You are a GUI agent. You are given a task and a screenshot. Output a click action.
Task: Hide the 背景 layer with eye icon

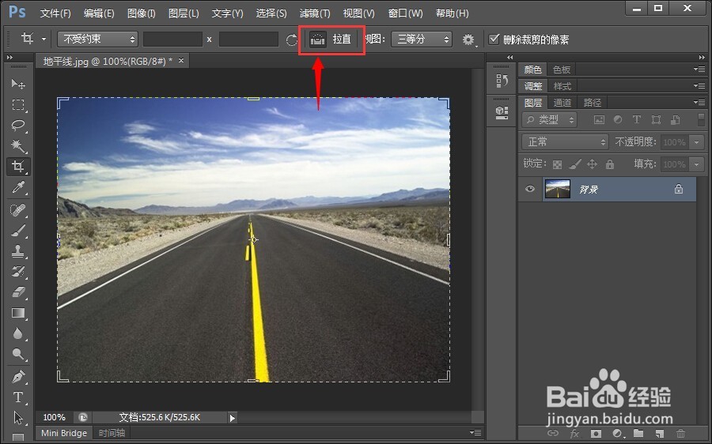(530, 189)
